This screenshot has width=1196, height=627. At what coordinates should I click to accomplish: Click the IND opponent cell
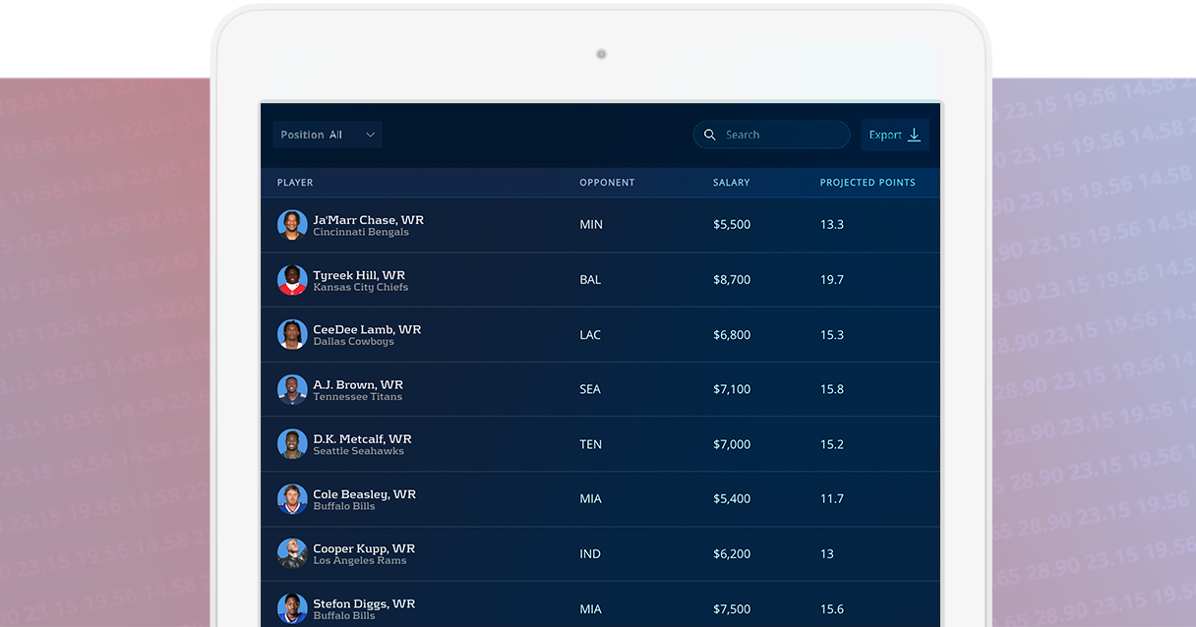point(590,554)
